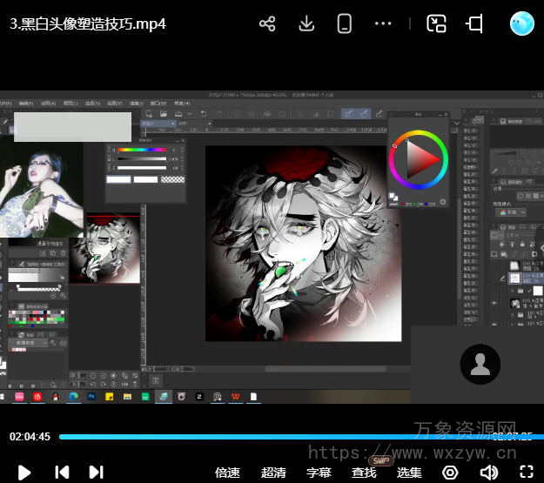Change video quality with 超清
The image size is (544, 483).
click(273, 473)
